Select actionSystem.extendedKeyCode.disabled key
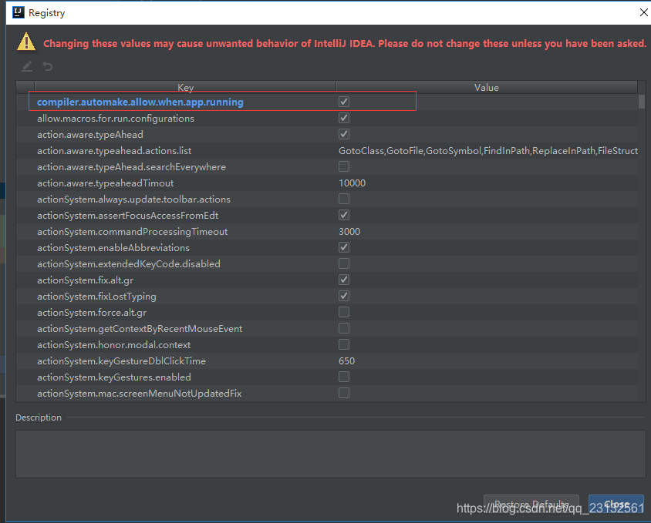Image resolution: width=651 pixels, height=523 pixels. (x=129, y=263)
